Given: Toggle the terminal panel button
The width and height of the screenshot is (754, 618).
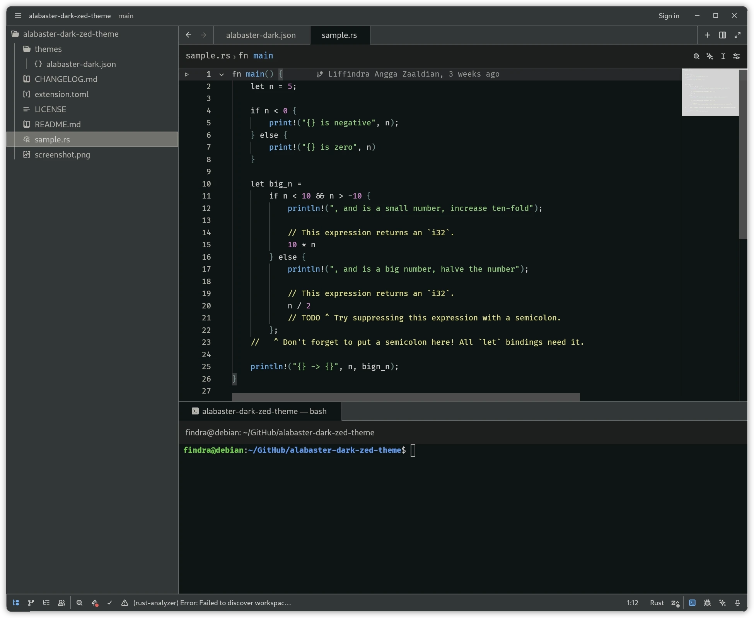Looking at the screenshot, I should 692,603.
